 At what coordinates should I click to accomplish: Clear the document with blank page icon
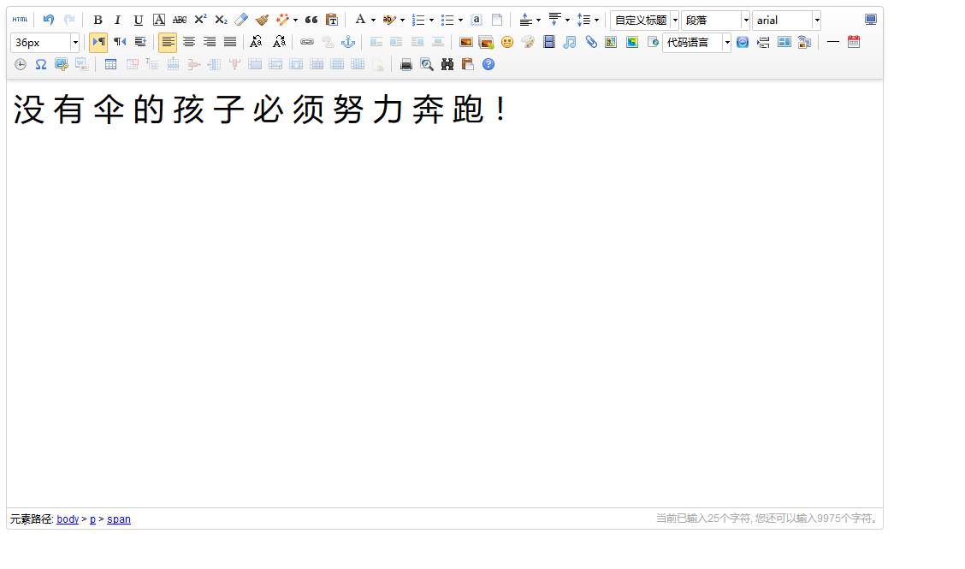[497, 20]
